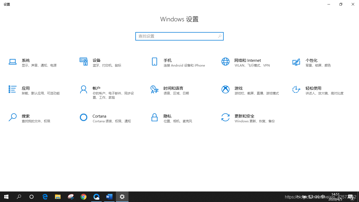Open the 网络和 Internet globe icon
This screenshot has height=202, width=359.
pyautogui.click(x=225, y=62)
